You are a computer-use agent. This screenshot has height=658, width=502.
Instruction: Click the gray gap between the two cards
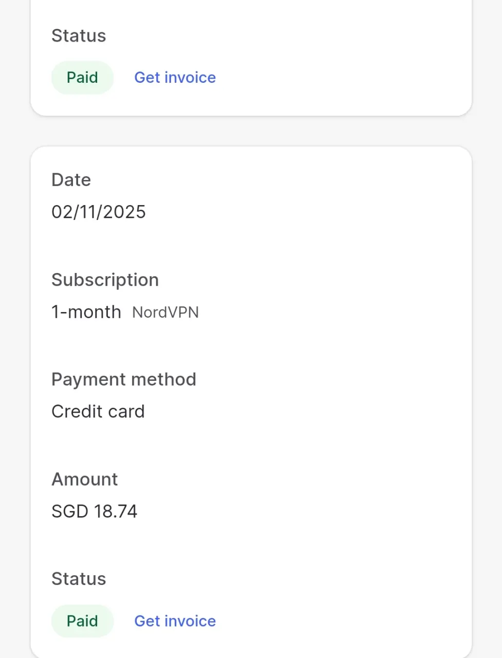(x=251, y=132)
